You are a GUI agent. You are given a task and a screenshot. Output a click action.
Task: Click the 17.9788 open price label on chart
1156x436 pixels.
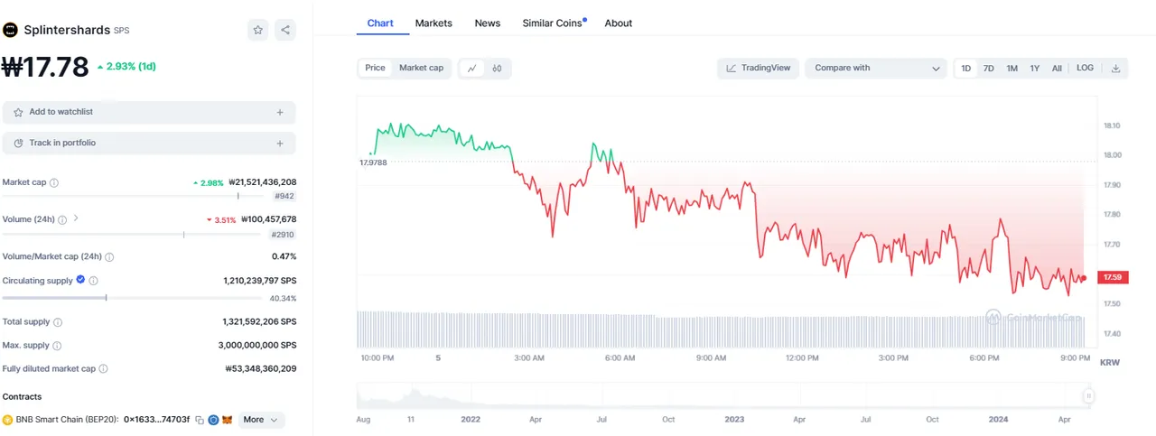[374, 162]
